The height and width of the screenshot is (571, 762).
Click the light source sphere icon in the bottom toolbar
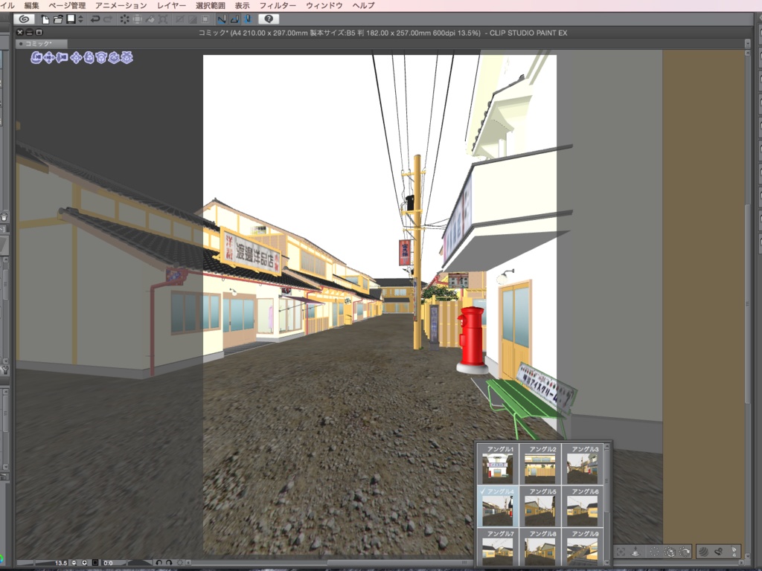point(705,552)
